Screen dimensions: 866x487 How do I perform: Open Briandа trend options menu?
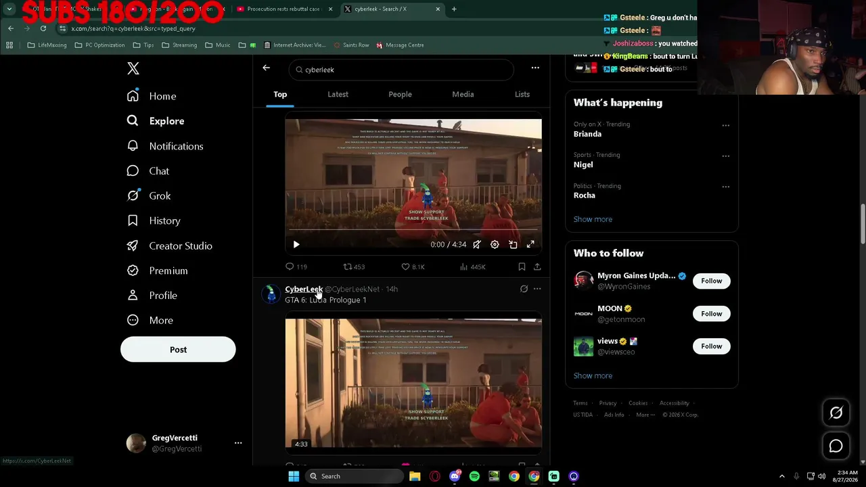tap(725, 125)
